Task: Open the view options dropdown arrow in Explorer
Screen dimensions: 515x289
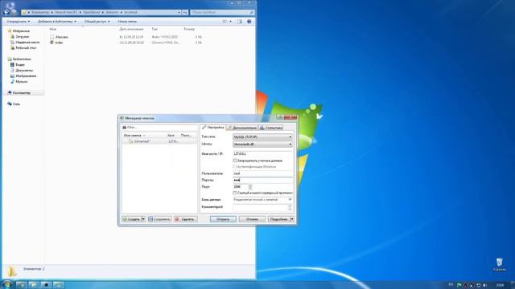Action: [230, 22]
